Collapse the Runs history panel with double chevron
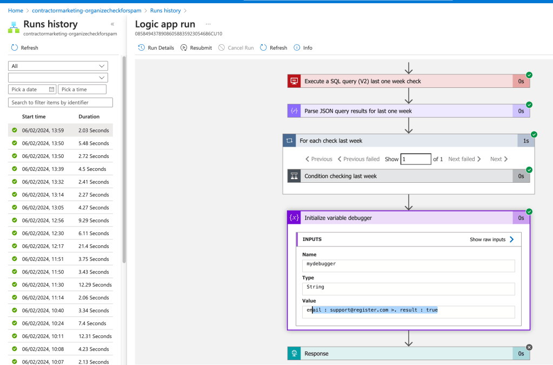This screenshot has height=365, width=553. tap(112, 24)
